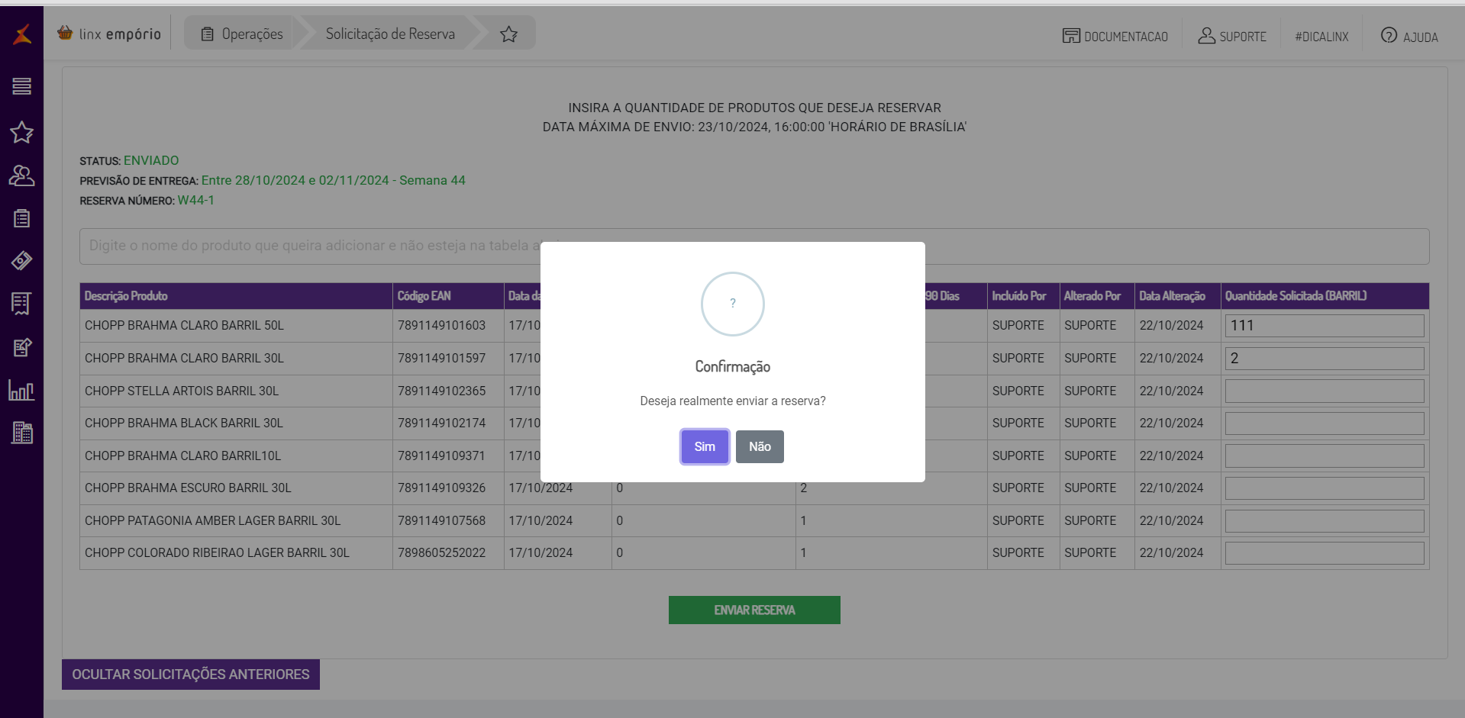Viewport: 1465px width, 718px height.
Task: Click the AJUDA question mark icon
Action: coord(1389,35)
